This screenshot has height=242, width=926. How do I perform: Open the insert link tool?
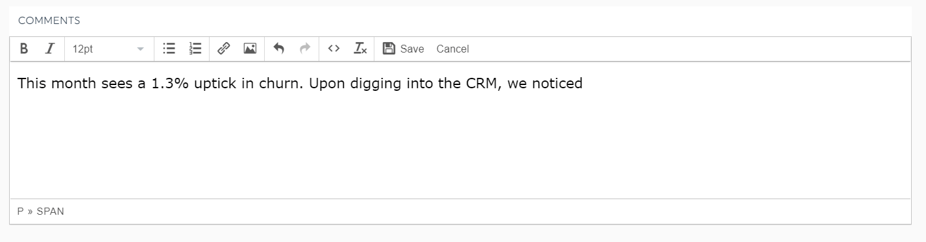tap(223, 49)
